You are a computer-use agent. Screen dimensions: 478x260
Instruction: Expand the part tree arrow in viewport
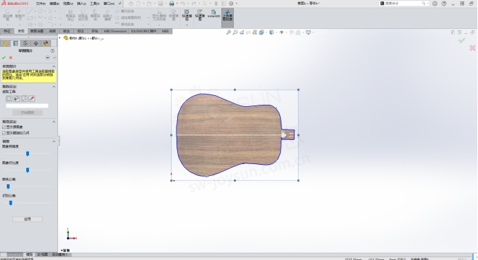[x=60, y=38]
